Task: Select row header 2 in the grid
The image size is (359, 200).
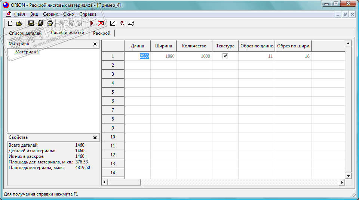Action: pyautogui.click(x=113, y=65)
